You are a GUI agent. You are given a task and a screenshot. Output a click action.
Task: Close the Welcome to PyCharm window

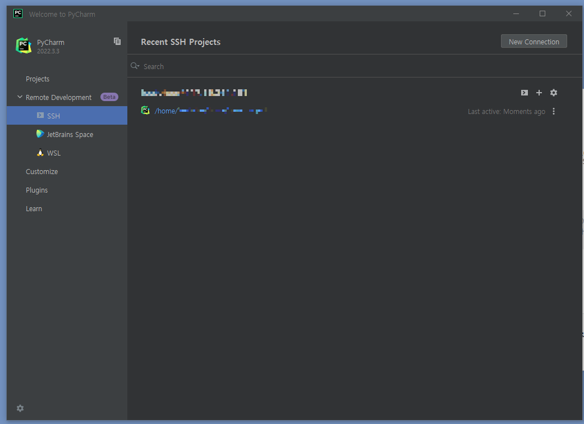click(569, 14)
